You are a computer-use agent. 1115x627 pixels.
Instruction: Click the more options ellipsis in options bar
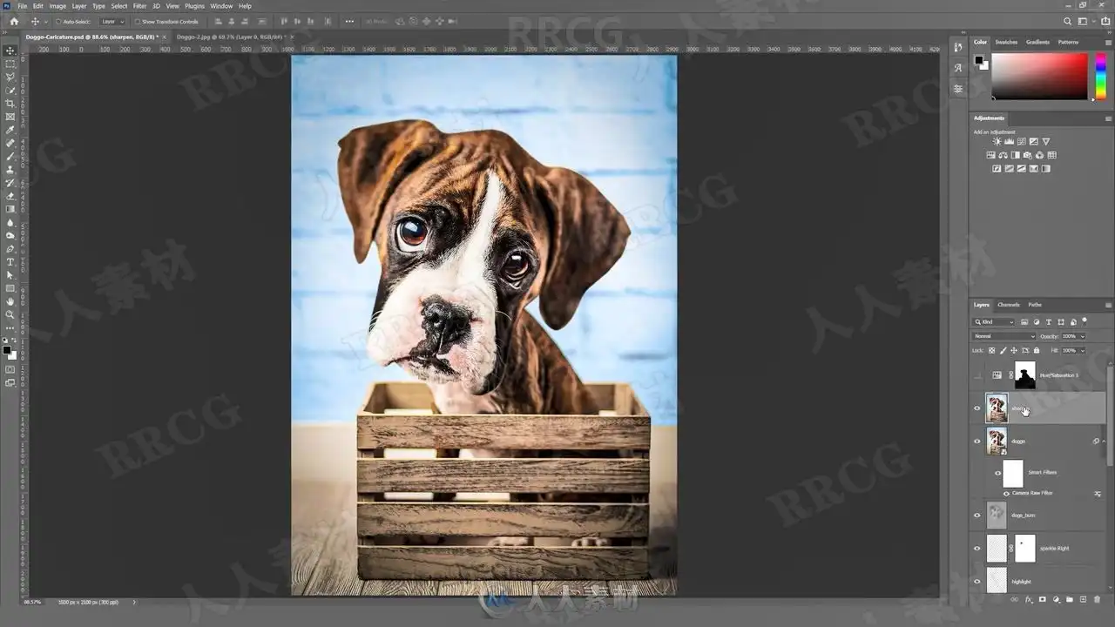(x=349, y=21)
